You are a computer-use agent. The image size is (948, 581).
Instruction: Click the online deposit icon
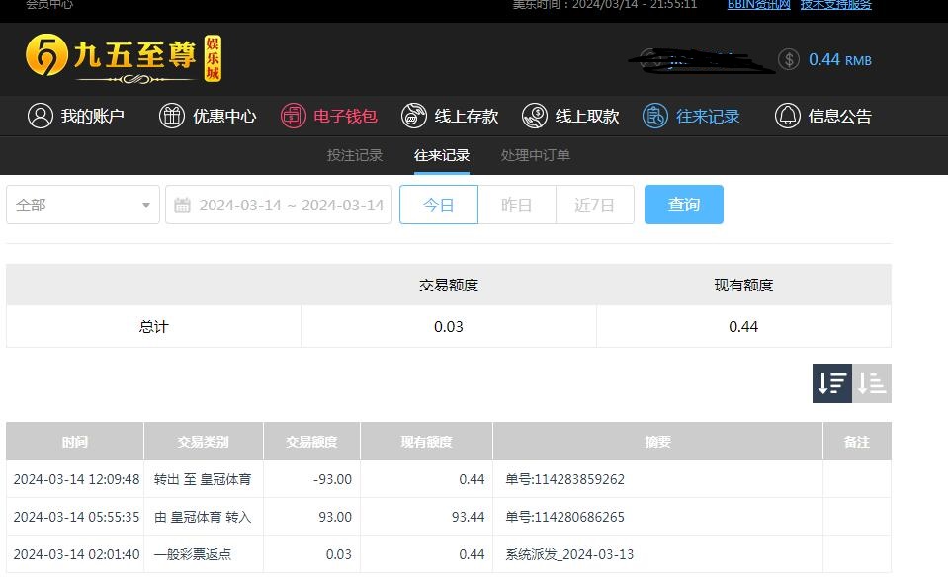414,116
